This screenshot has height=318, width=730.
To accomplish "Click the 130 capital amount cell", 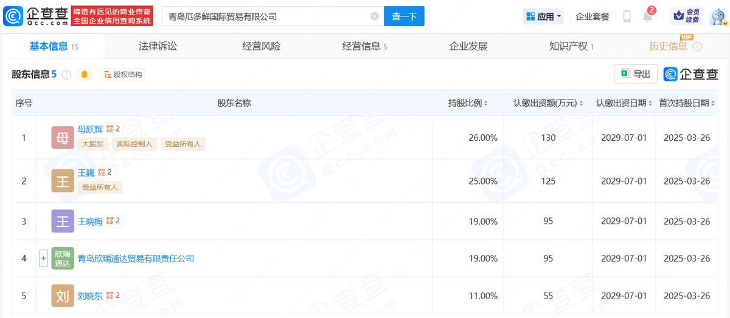I will click(548, 138).
